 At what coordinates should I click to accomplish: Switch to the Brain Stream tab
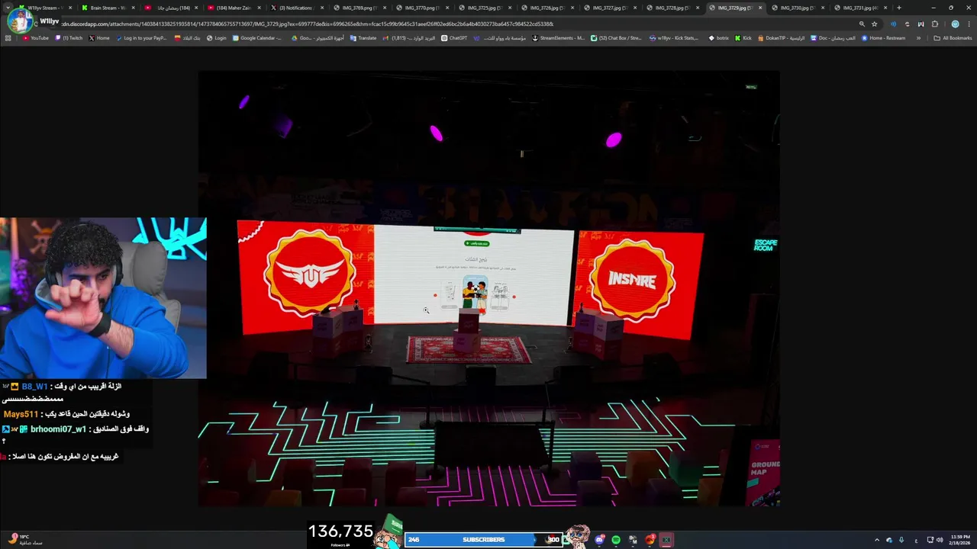[x=106, y=8]
